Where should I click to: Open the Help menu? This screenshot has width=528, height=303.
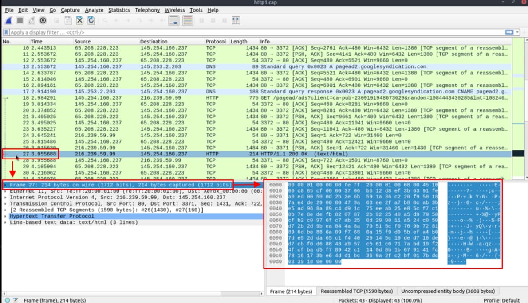[x=213, y=10]
